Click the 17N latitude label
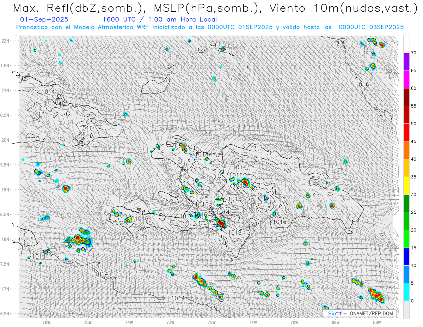The image size is (423, 327). 6,289
